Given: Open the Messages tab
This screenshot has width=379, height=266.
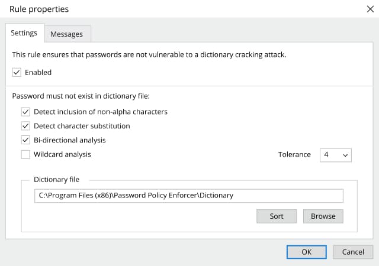Looking at the screenshot, I should tap(67, 34).
